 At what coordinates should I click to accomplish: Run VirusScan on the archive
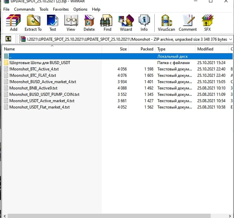(166, 23)
